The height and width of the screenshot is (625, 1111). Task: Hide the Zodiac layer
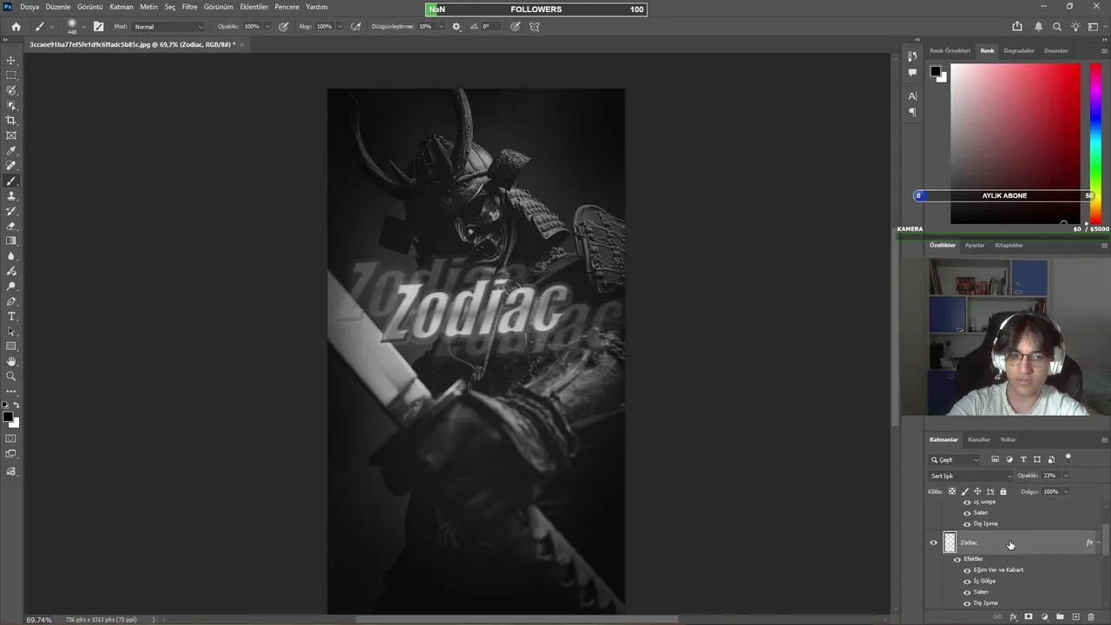coord(934,543)
